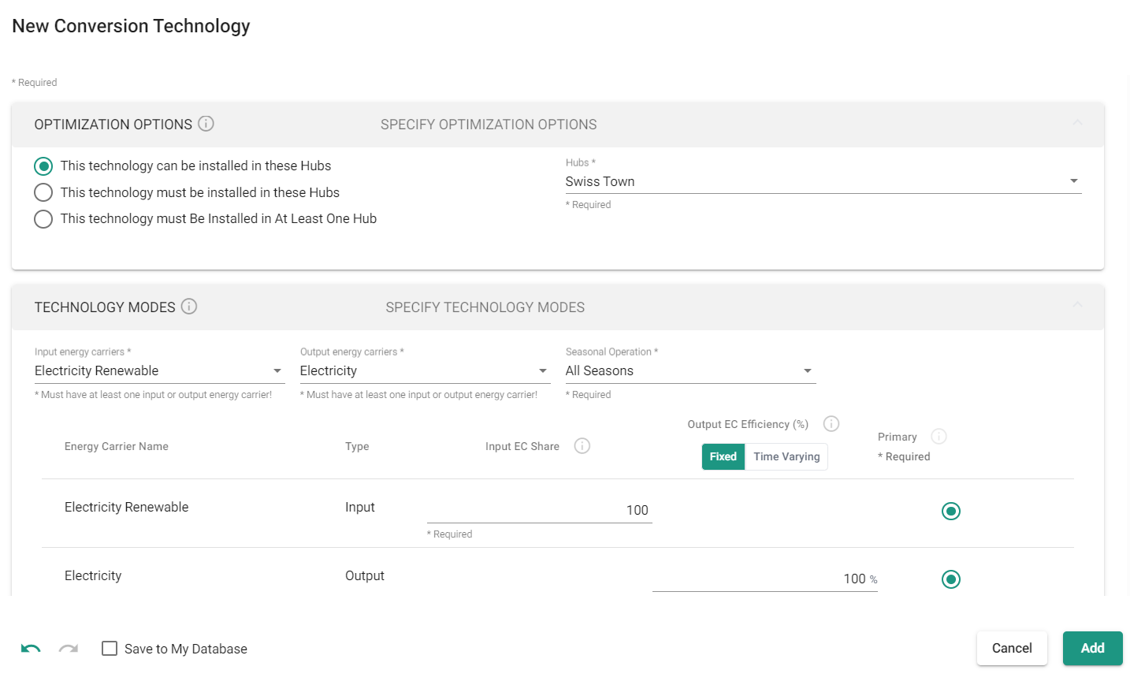Click the Primary column info icon
The width and height of the screenshot is (1130, 696).
pos(939,437)
